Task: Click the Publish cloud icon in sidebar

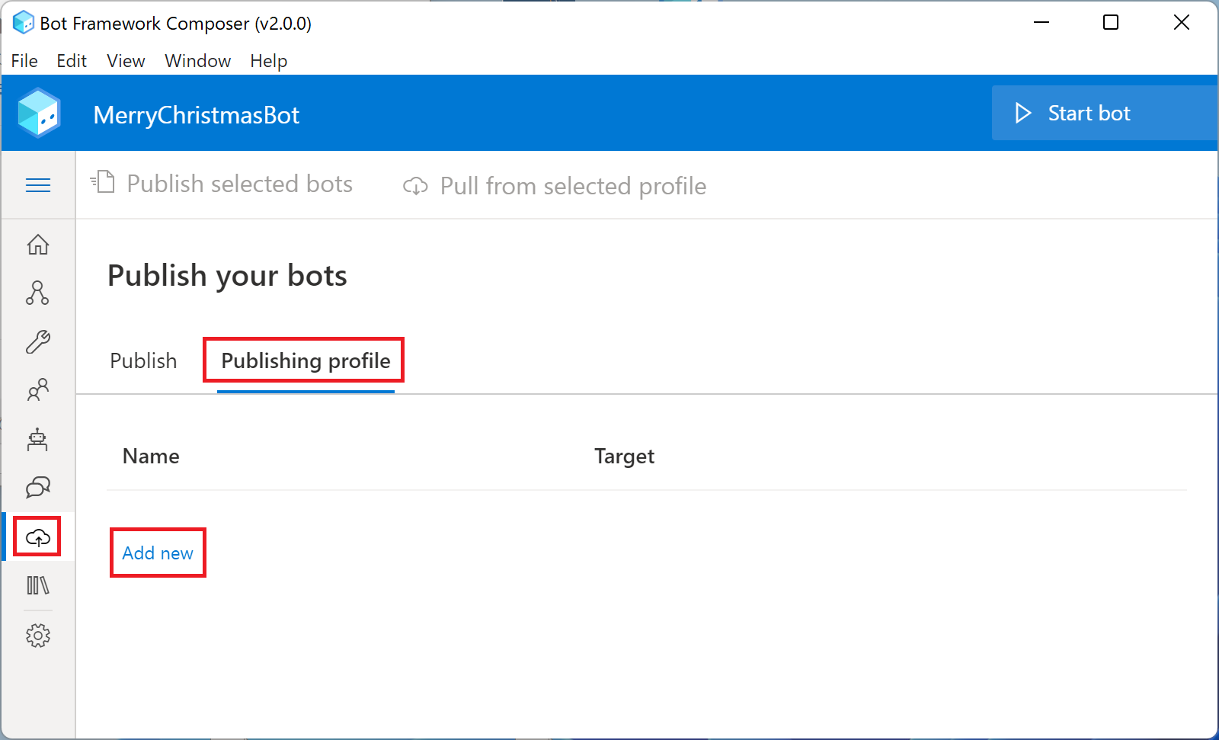Action: (x=37, y=537)
